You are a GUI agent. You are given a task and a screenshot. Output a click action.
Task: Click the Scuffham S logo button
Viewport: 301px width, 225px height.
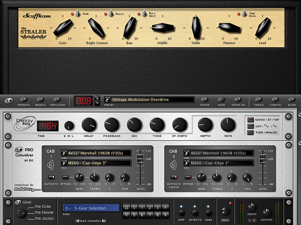click(8, 101)
